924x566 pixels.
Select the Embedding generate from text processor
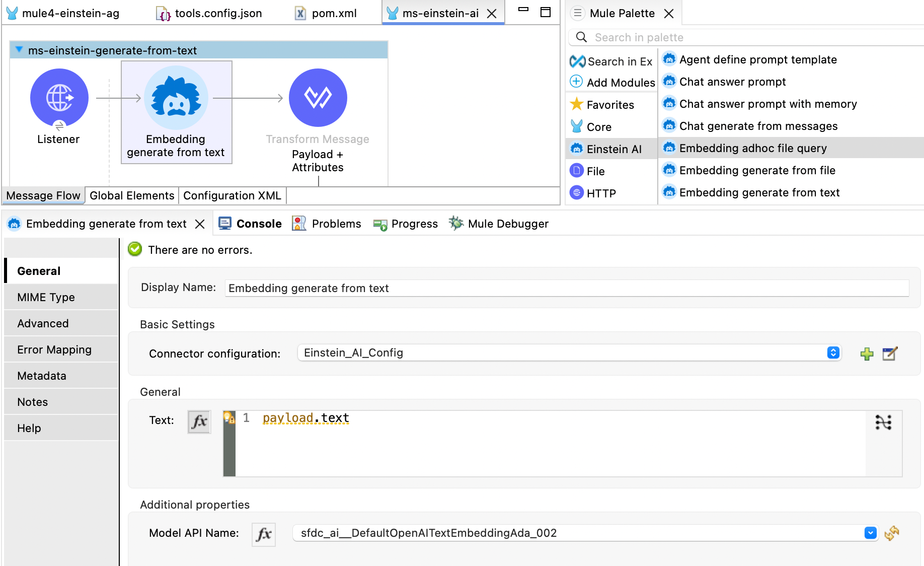click(176, 112)
